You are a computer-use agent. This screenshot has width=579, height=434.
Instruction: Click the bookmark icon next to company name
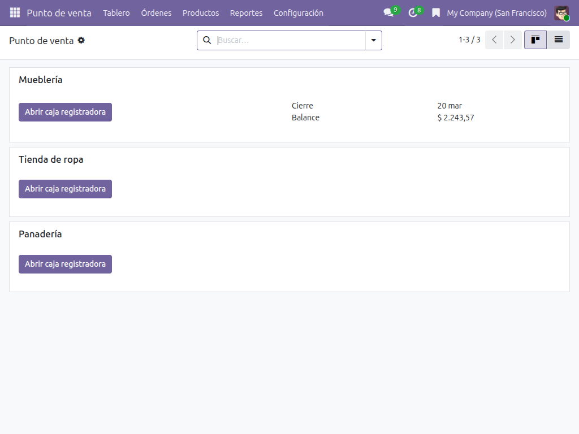436,12
